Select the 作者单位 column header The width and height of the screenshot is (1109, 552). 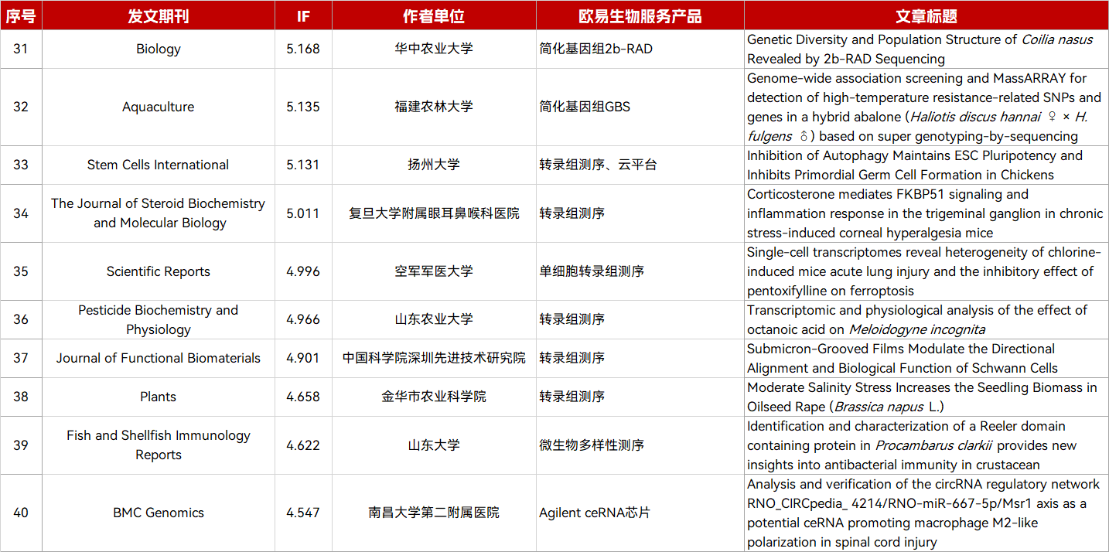coord(434,15)
